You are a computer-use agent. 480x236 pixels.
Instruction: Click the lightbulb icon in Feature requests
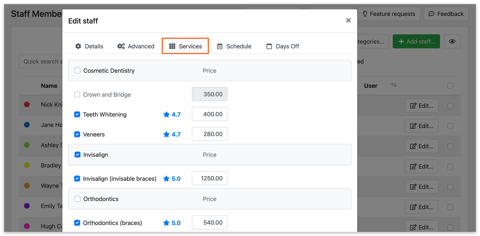[x=365, y=14]
